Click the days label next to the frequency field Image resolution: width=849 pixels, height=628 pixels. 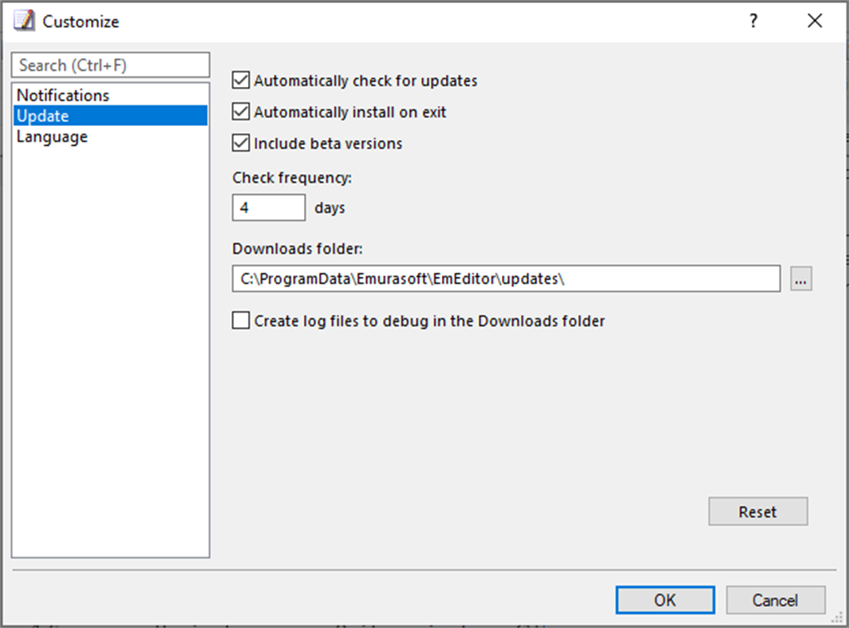[x=330, y=207]
